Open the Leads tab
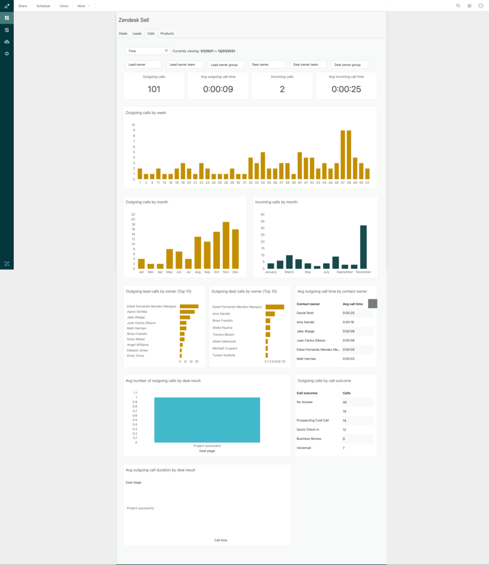Image resolution: width=489 pixels, height=565 pixels. pos(137,33)
